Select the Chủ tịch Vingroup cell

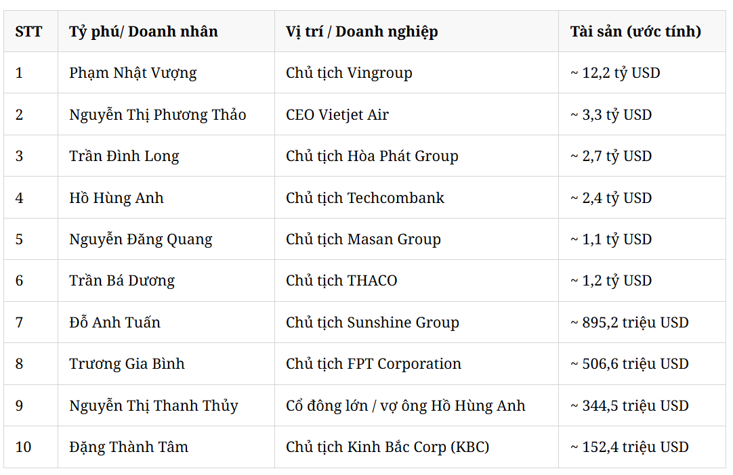point(417,72)
